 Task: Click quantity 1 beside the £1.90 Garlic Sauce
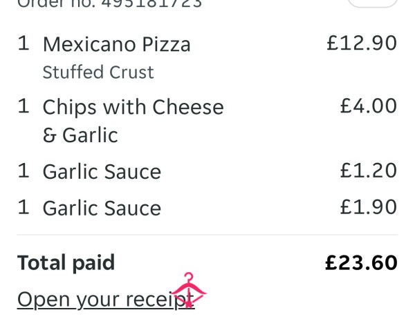pos(24,207)
